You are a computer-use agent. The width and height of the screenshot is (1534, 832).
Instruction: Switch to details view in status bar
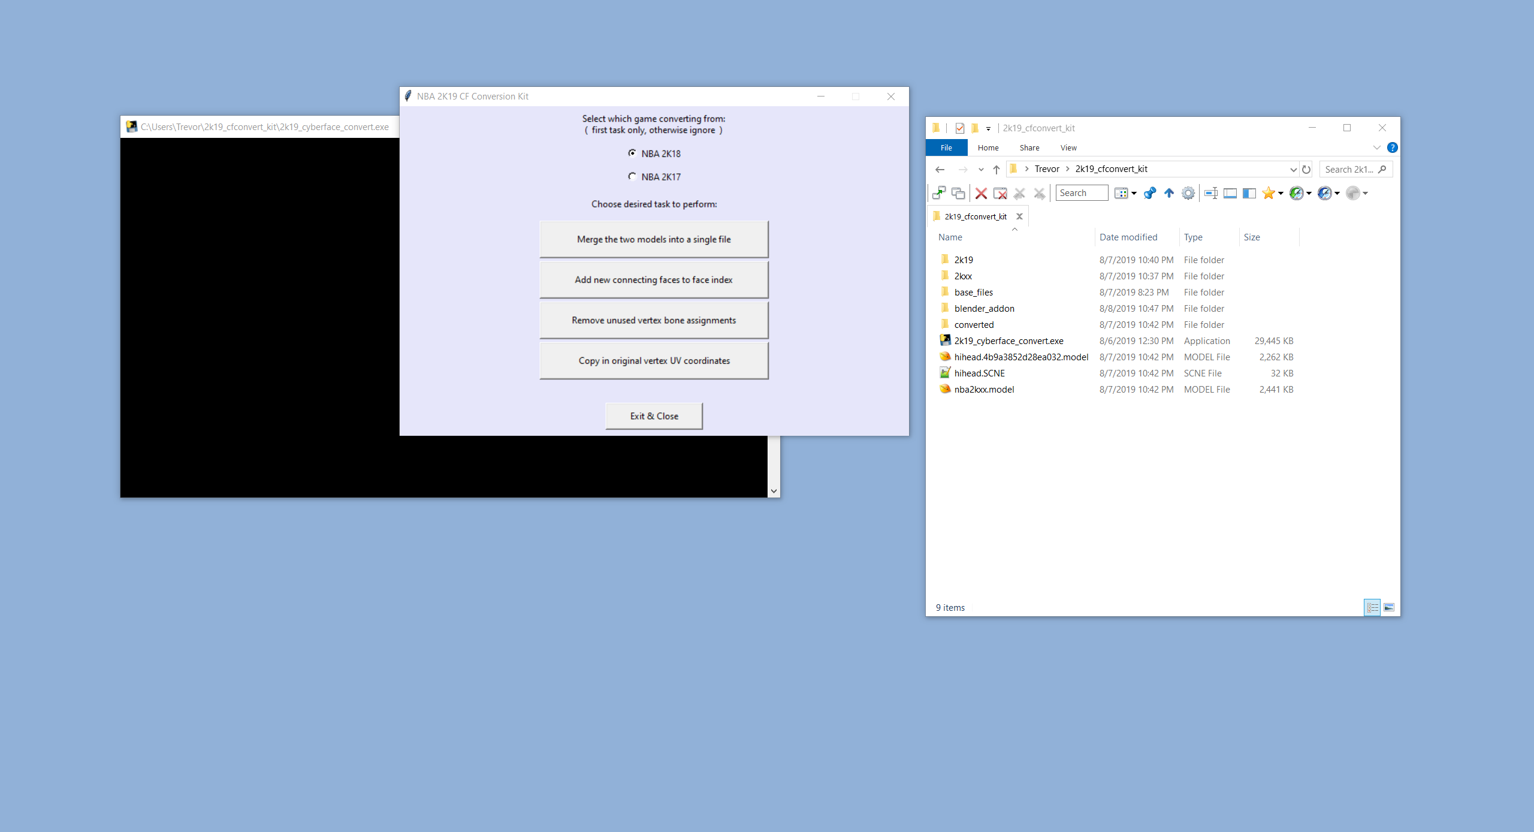1372,607
